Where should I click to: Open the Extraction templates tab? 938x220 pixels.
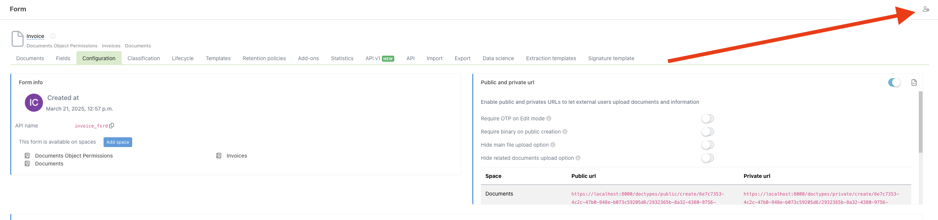(551, 58)
